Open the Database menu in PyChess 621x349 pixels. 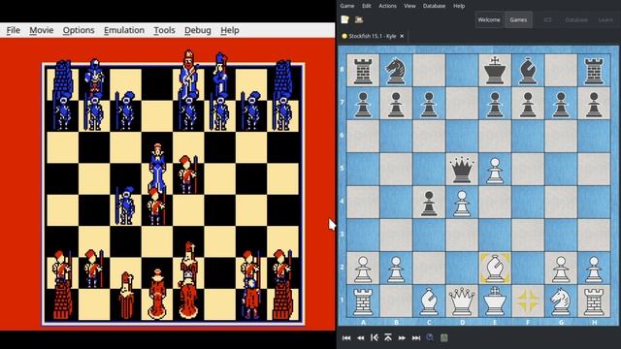(434, 6)
